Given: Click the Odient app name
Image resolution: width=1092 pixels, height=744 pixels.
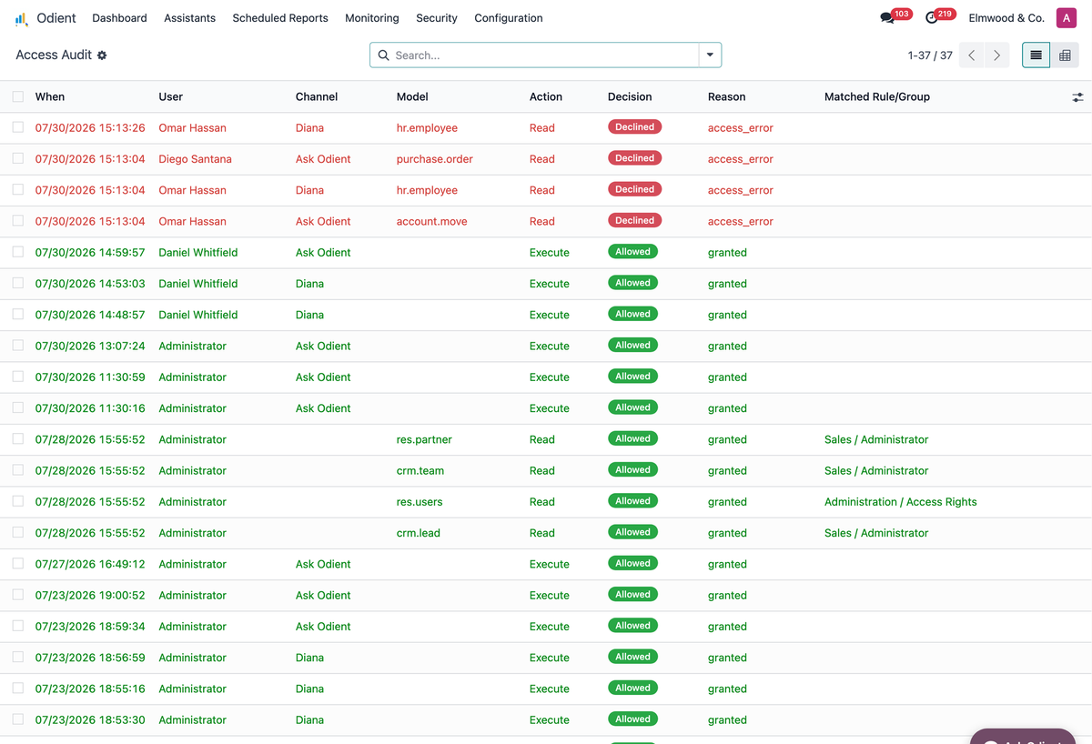Looking at the screenshot, I should pyautogui.click(x=56, y=18).
